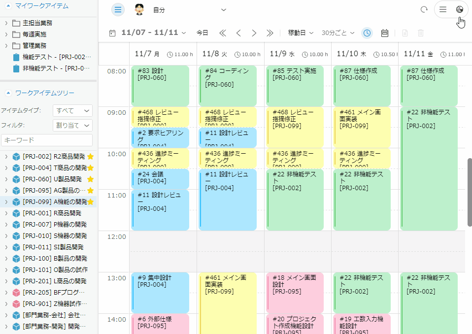Image resolution: width=472 pixels, height=334 pixels.
Task: Click the 今日 button
Action: 202,33
